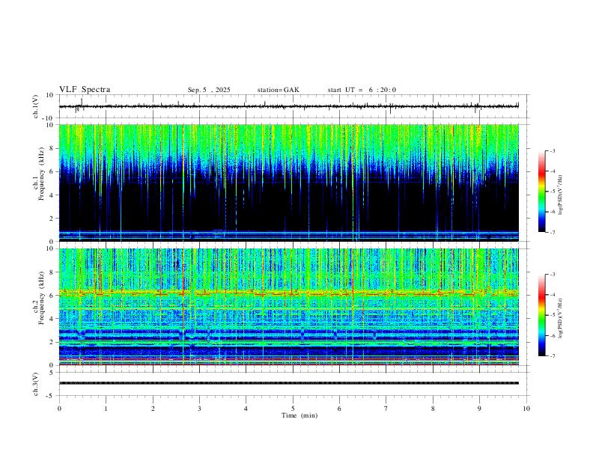Click the "-3" label on ch.2 color bar
This screenshot has height=458, width=593.
point(552,275)
